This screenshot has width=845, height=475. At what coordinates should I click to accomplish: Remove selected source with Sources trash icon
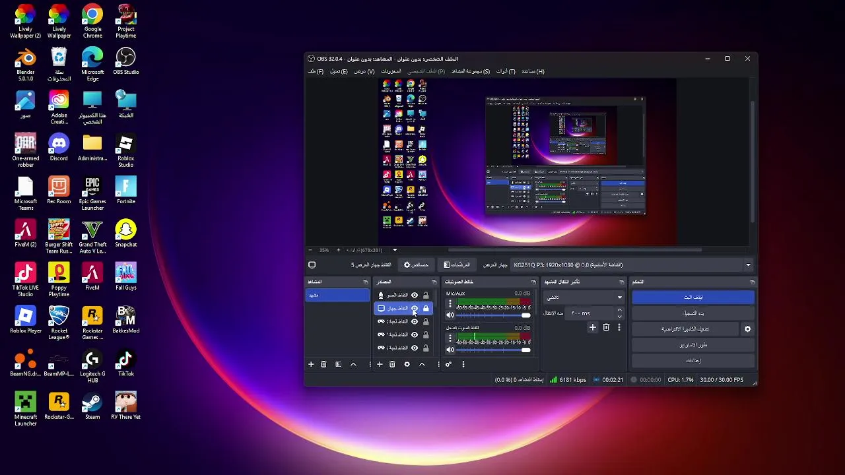click(x=392, y=364)
